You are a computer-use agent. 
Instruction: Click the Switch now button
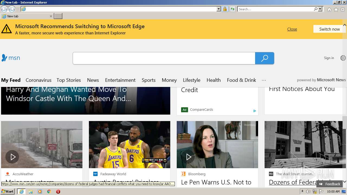tap(329, 29)
